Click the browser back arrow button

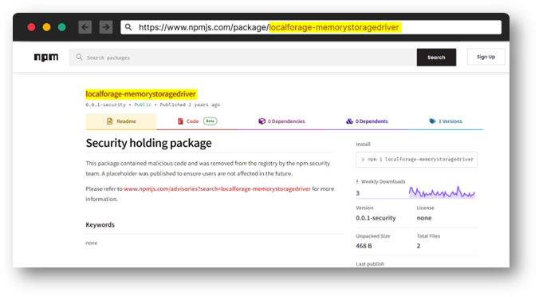coord(85,27)
